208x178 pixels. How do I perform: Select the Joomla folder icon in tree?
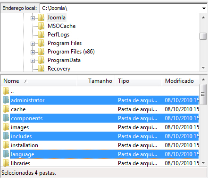pyautogui.click(x=42, y=18)
